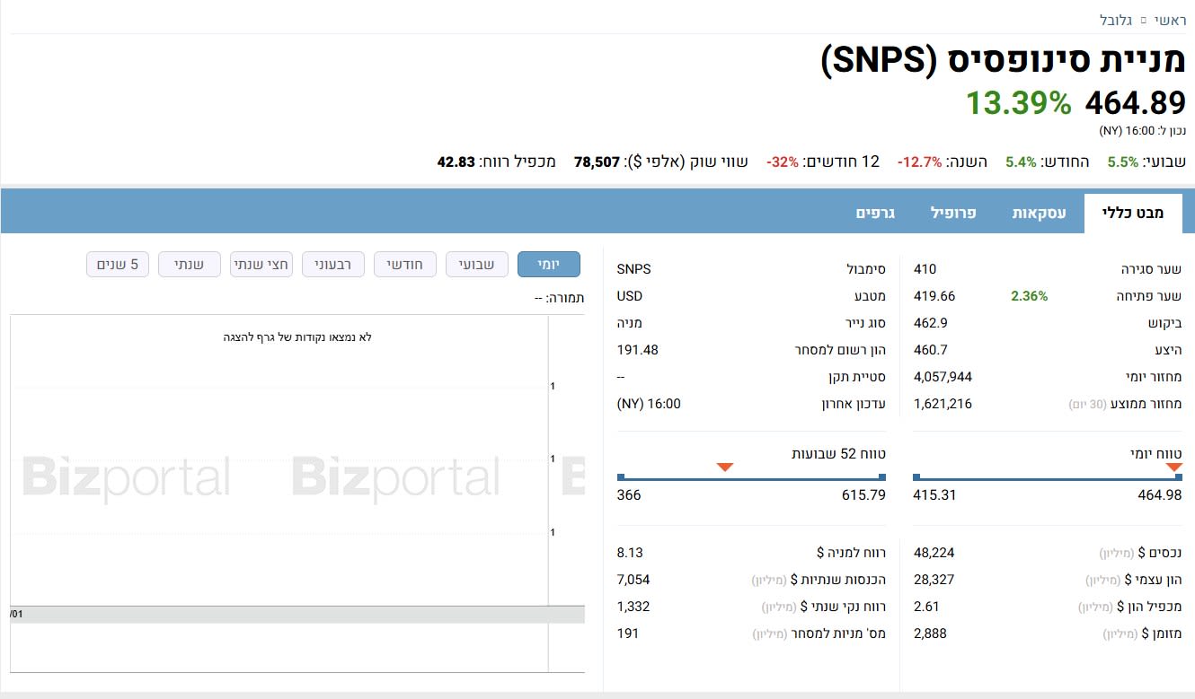Click the ביקוש value 462.9
The width and height of the screenshot is (1195, 699).
point(930,323)
